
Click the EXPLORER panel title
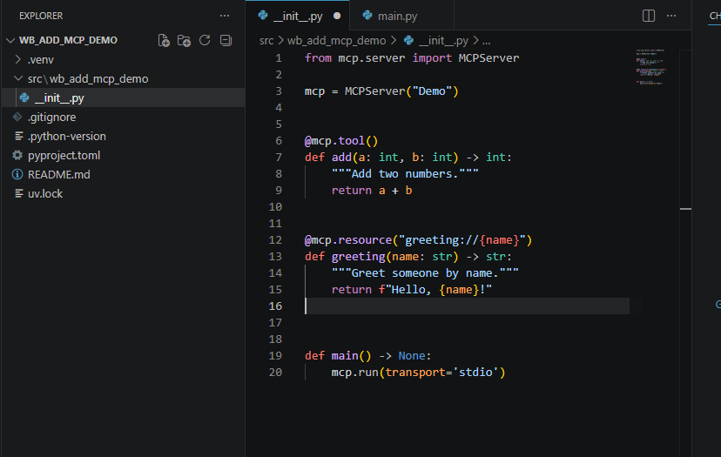click(x=41, y=16)
